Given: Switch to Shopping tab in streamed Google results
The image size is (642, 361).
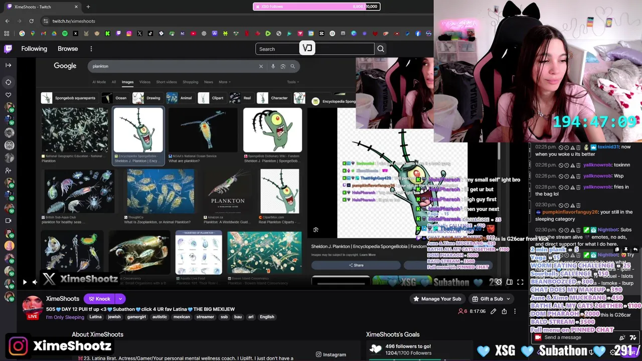Looking at the screenshot, I should pyautogui.click(x=190, y=82).
